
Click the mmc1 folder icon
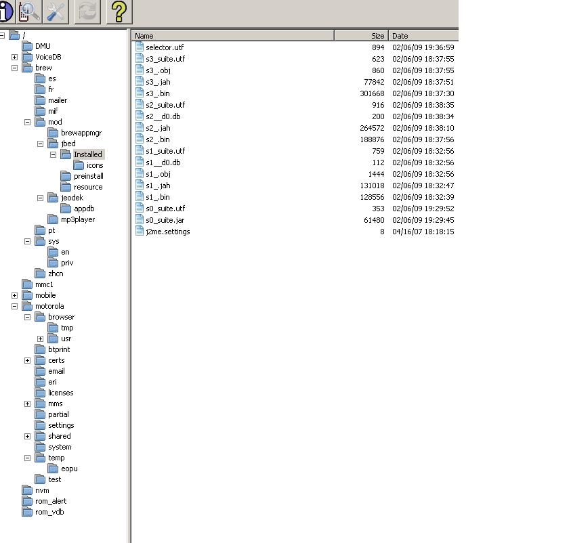[x=27, y=284]
